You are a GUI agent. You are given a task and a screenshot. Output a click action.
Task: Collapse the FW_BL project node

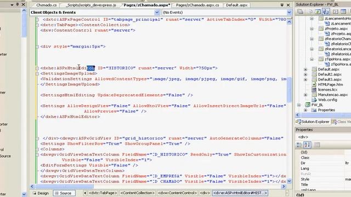[x=299, y=105]
